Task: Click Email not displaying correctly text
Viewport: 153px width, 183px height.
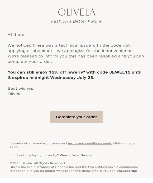Action: [34, 155]
